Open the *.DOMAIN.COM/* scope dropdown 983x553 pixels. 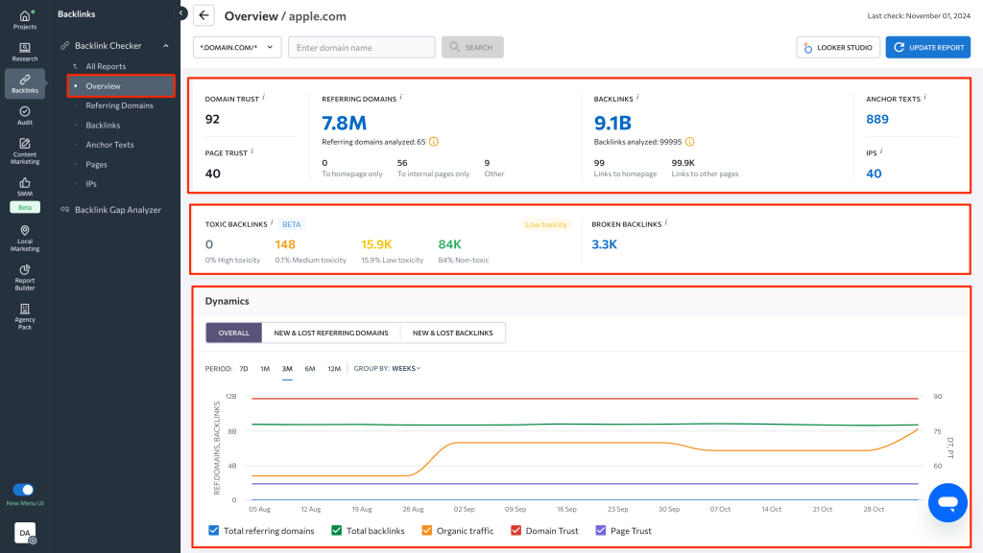click(x=237, y=47)
